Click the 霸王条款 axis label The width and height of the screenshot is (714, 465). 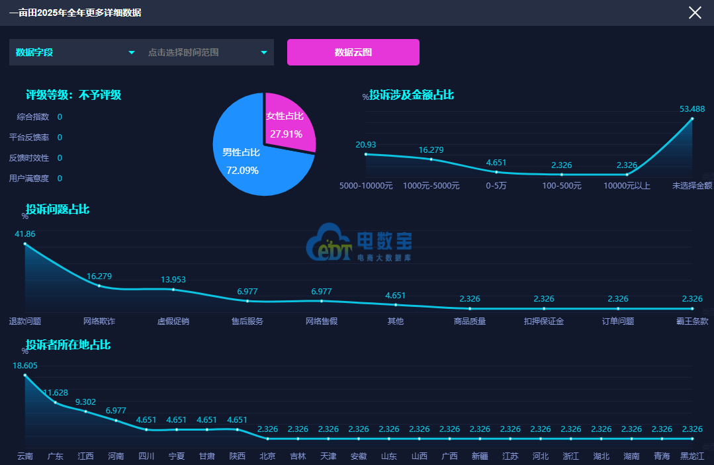click(x=692, y=321)
